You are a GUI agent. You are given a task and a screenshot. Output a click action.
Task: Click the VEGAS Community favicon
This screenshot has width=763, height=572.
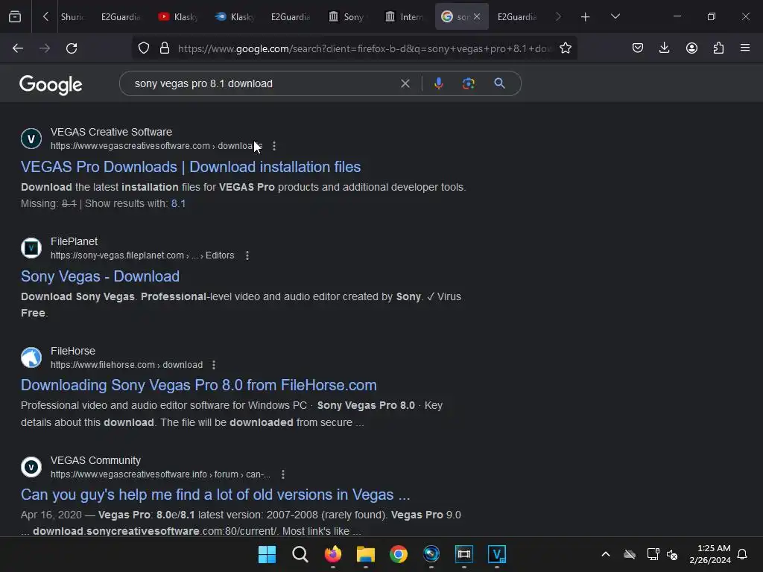tap(31, 467)
